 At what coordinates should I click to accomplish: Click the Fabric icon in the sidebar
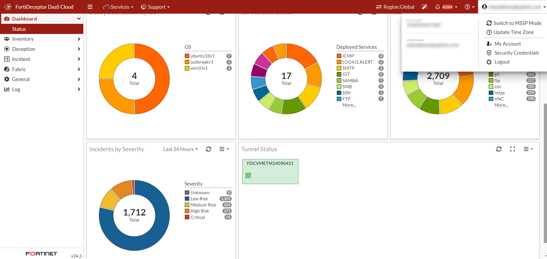[x=7, y=69]
